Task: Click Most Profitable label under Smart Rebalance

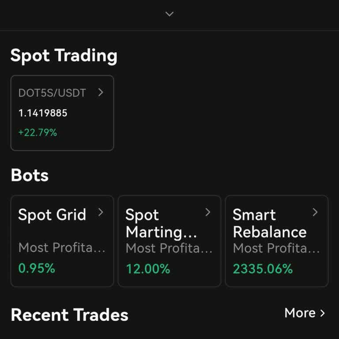Action: [276, 248]
